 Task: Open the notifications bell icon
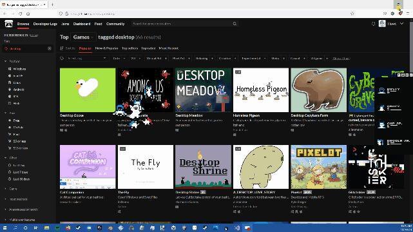pyautogui.click(x=373, y=24)
